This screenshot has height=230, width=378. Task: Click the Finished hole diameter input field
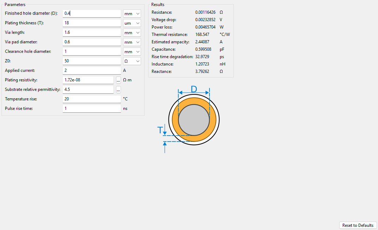click(x=92, y=13)
